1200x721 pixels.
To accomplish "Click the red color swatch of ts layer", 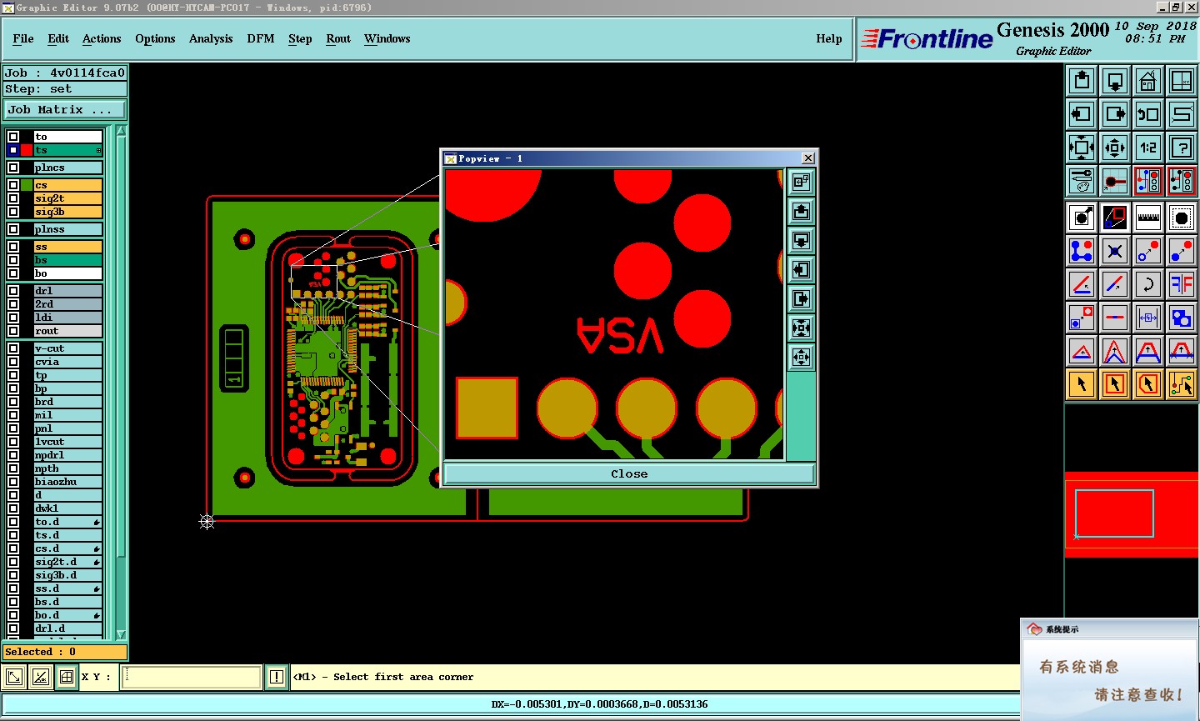I will (27, 150).
